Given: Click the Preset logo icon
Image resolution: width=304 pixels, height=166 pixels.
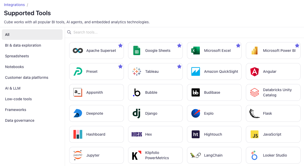Looking at the screenshot, I should tap(78, 71).
